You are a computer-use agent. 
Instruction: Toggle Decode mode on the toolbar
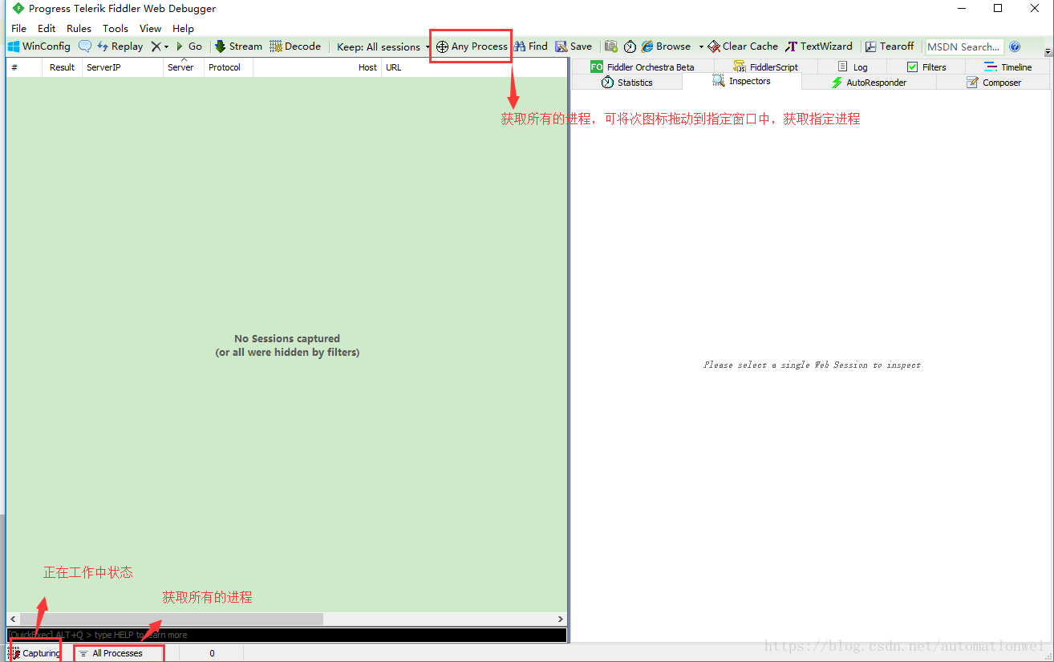coord(295,46)
